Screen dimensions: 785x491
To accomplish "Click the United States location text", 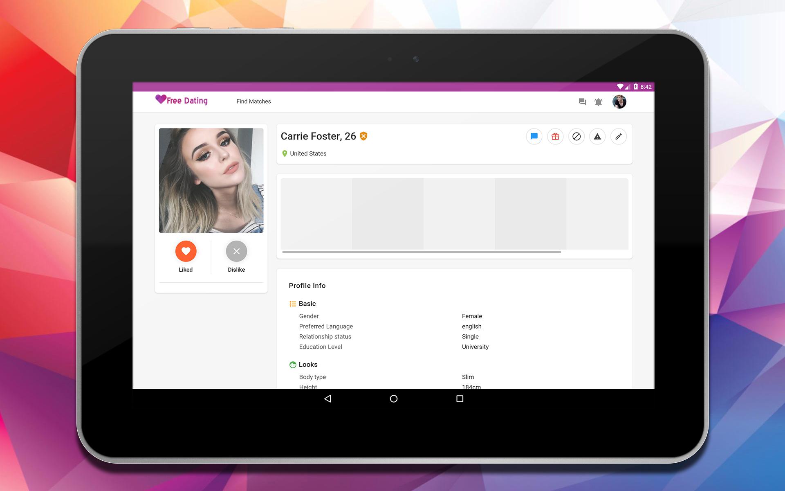I will tap(308, 153).
